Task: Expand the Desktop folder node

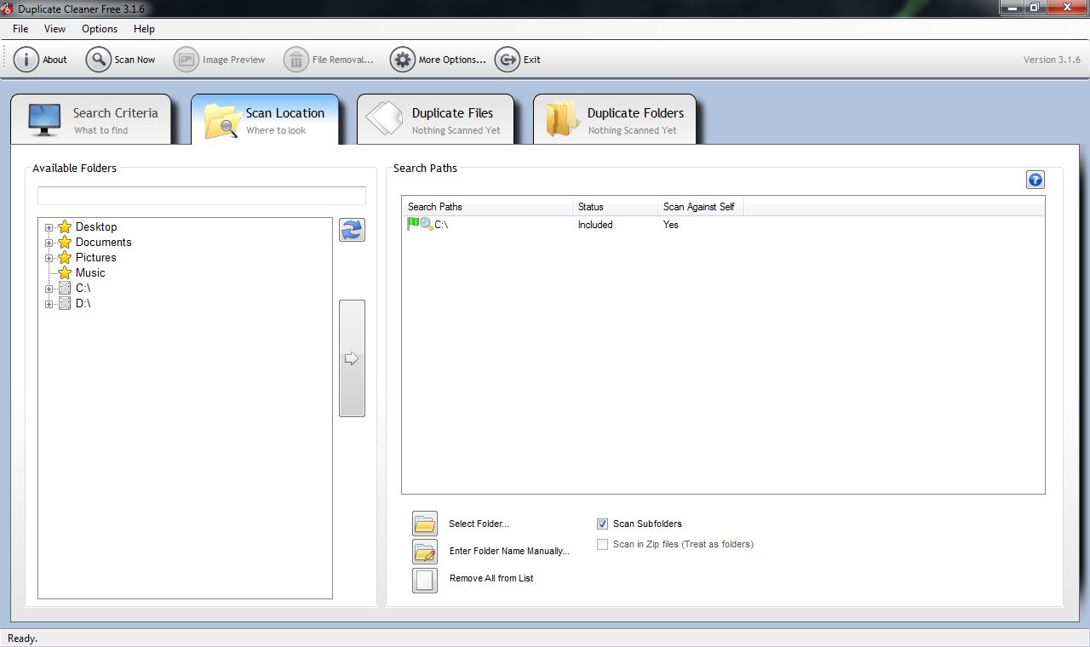Action: coord(49,227)
